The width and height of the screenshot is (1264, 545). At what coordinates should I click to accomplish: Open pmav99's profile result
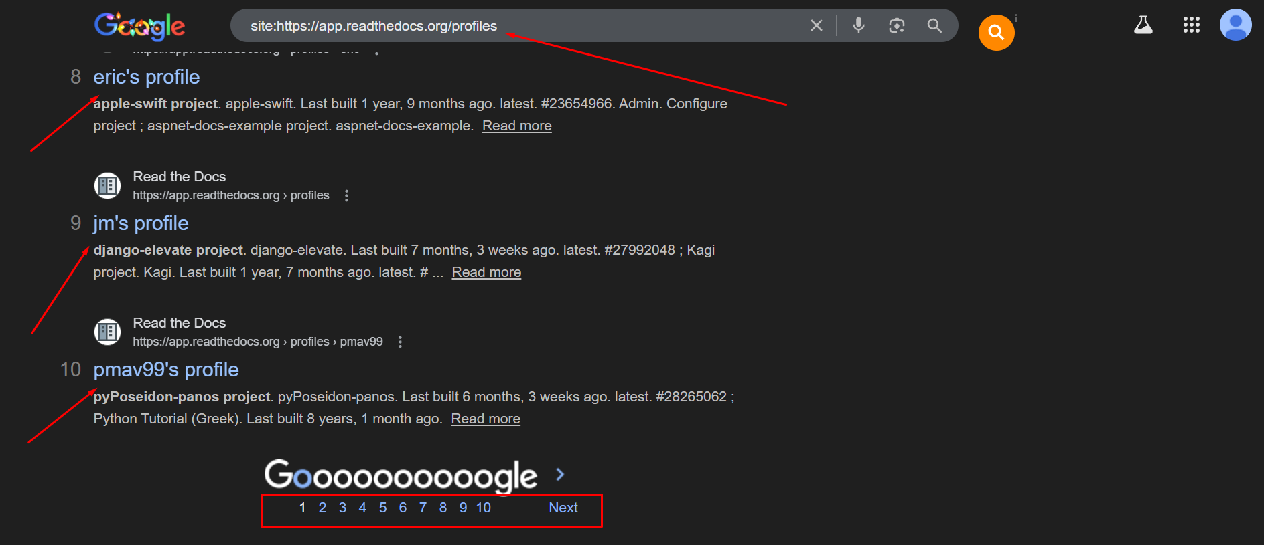[165, 370]
